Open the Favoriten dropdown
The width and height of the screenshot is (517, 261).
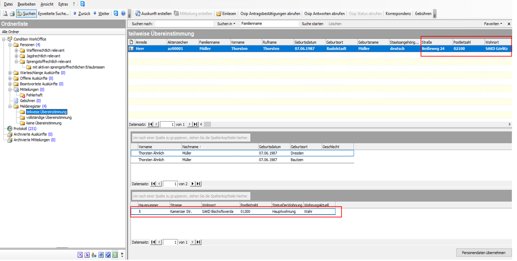(x=493, y=24)
